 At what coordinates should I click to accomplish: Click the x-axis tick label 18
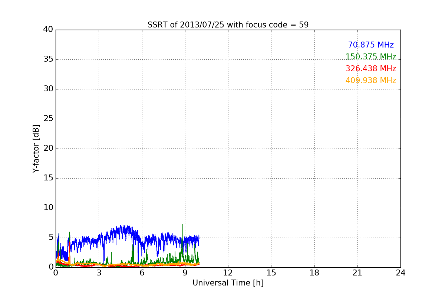point(314,272)
